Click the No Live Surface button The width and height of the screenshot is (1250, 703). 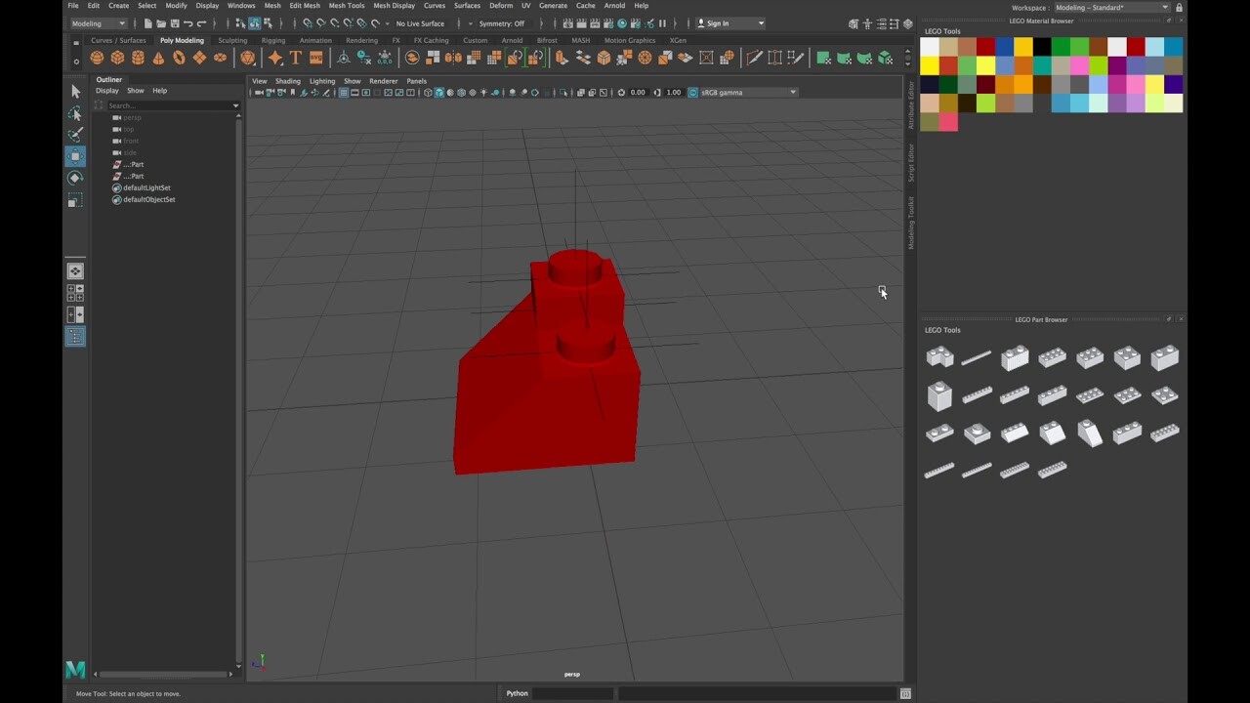418,22
